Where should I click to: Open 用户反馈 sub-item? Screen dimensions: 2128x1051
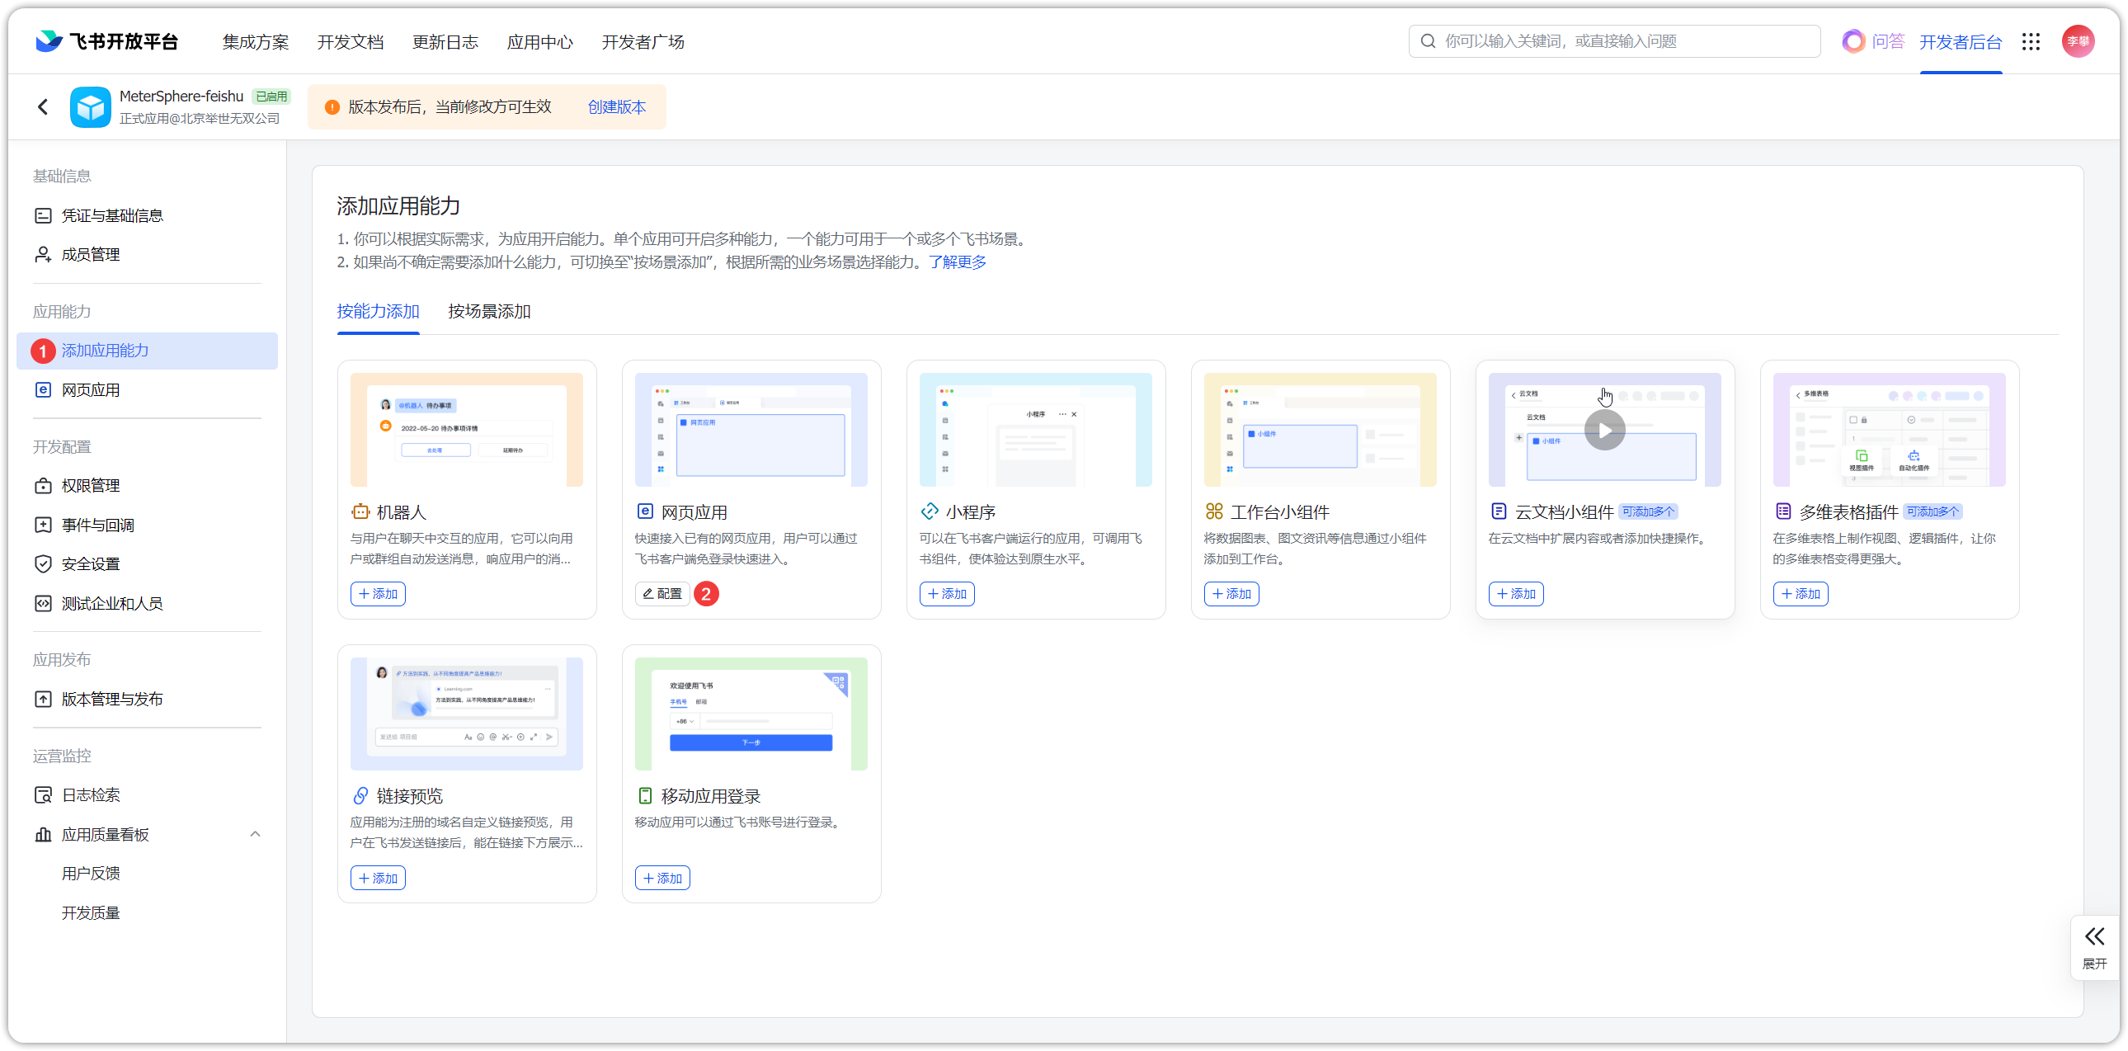pos(91,873)
